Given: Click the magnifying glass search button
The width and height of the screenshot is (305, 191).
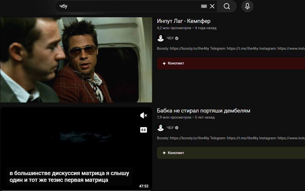Looking at the screenshot, I should click(x=227, y=6).
